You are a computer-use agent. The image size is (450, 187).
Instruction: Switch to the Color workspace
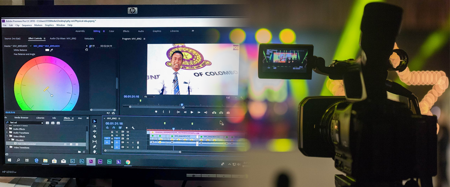[x=111, y=31]
